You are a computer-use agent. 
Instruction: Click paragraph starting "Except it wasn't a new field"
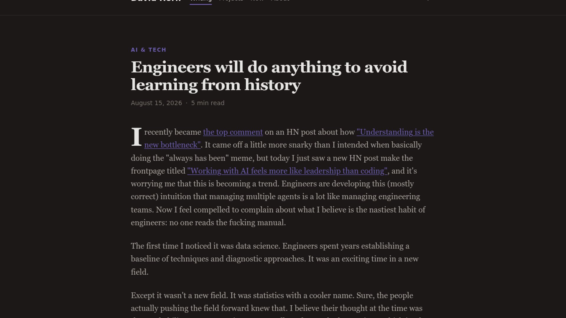(277, 305)
